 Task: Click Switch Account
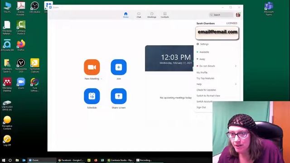(204, 101)
